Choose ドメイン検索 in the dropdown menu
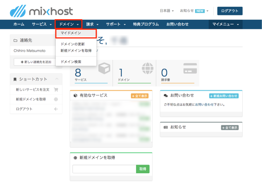The height and width of the screenshot is (189, 262). click(x=71, y=62)
